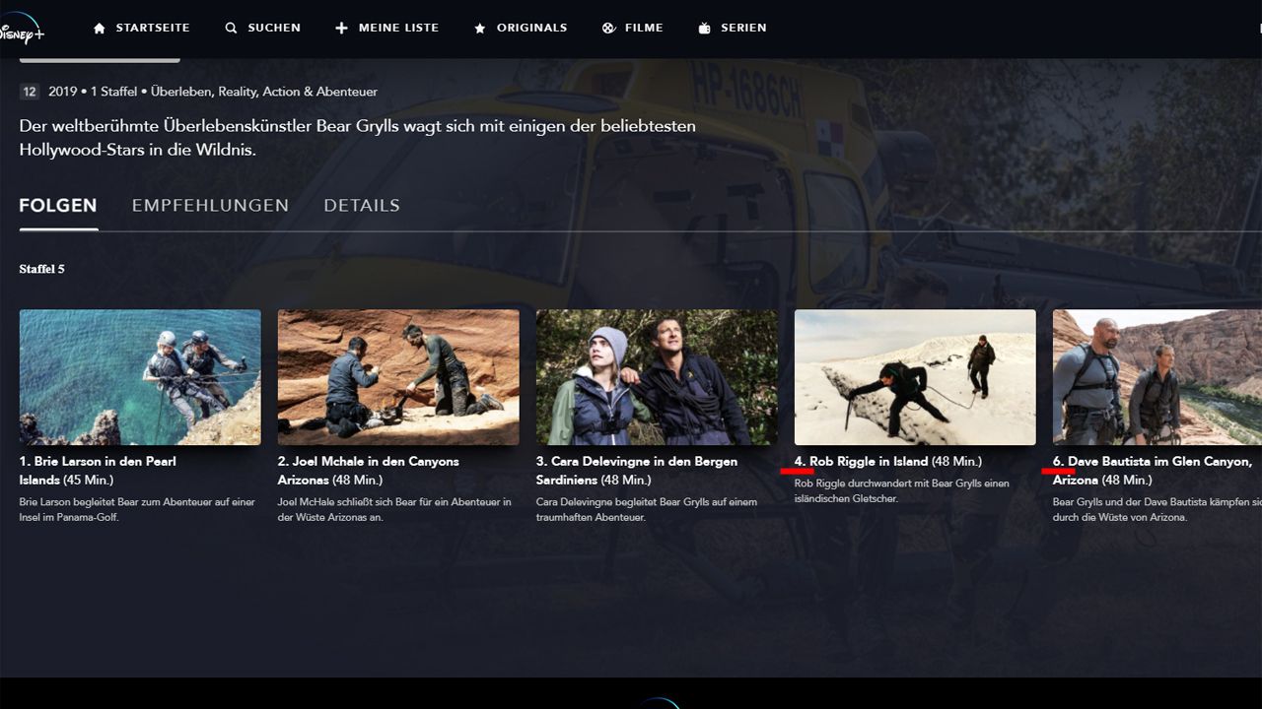Click description 'Brie Larson begleitet Bear zum Abenteuer'
This screenshot has width=1262, height=709.
tap(137, 509)
